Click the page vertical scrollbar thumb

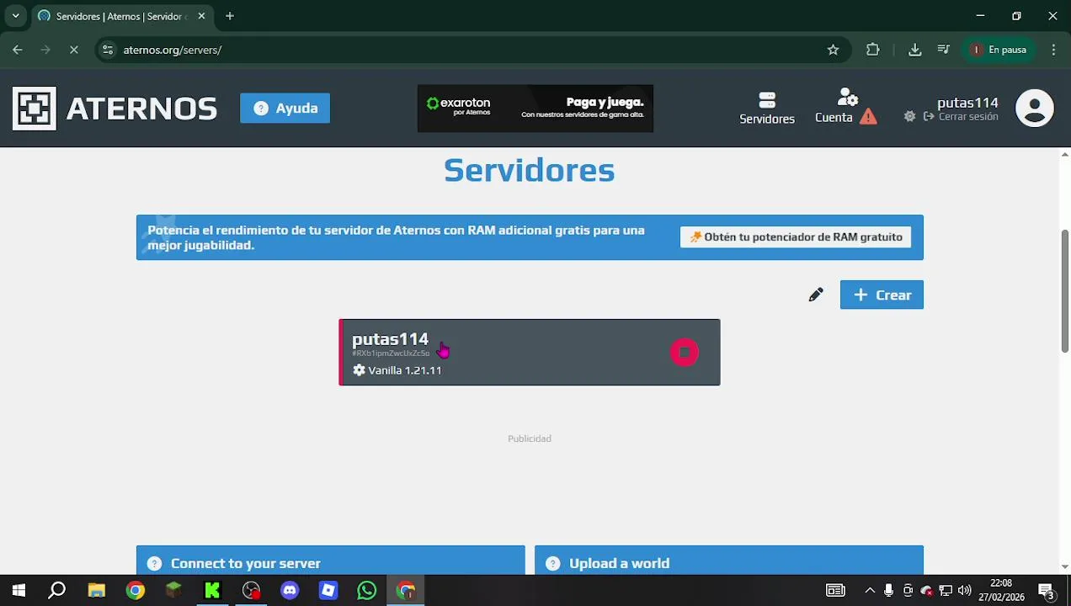click(x=1064, y=290)
